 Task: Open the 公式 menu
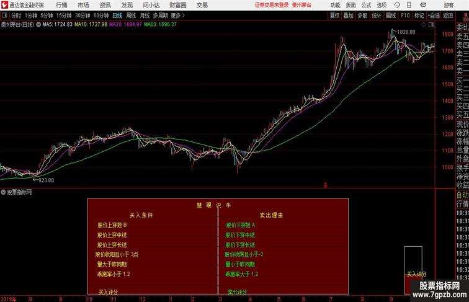point(366,5)
